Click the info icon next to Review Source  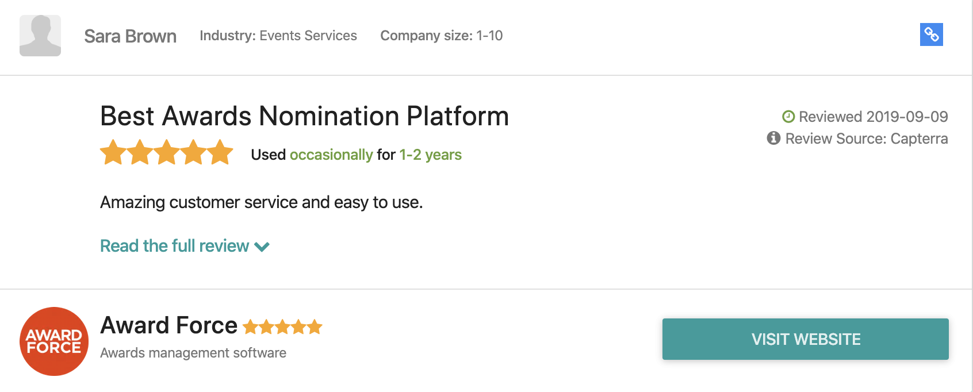click(x=773, y=138)
